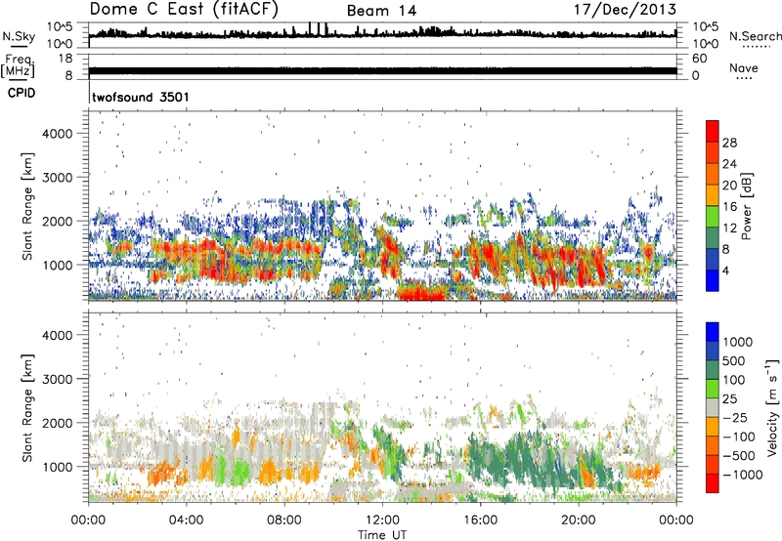Click the 'CPID' label
The image size is (782, 541).
point(22,93)
